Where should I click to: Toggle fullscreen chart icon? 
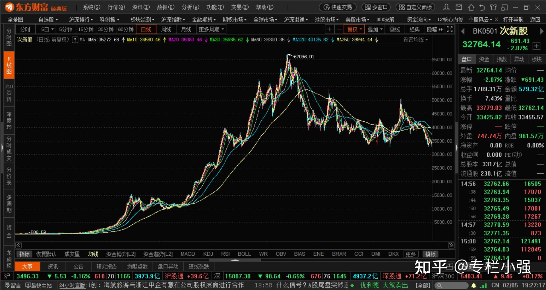pyautogui.click(x=450, y=29)
